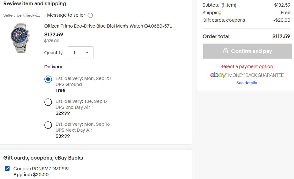
Task: Click the dropdown arrow in Quantity box
Action: coord(87,53)
